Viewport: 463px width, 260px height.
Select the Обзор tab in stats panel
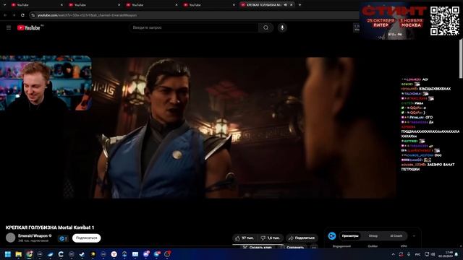pyautogui.click(x=373, y=236)
